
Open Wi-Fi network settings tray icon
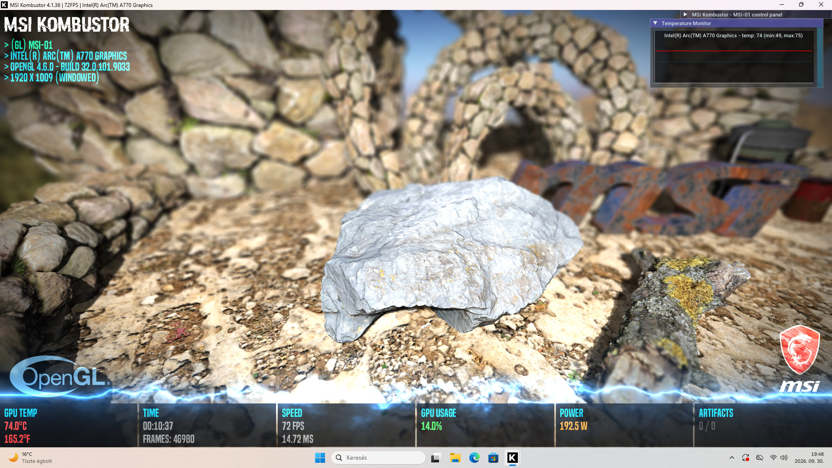point(773,458)
